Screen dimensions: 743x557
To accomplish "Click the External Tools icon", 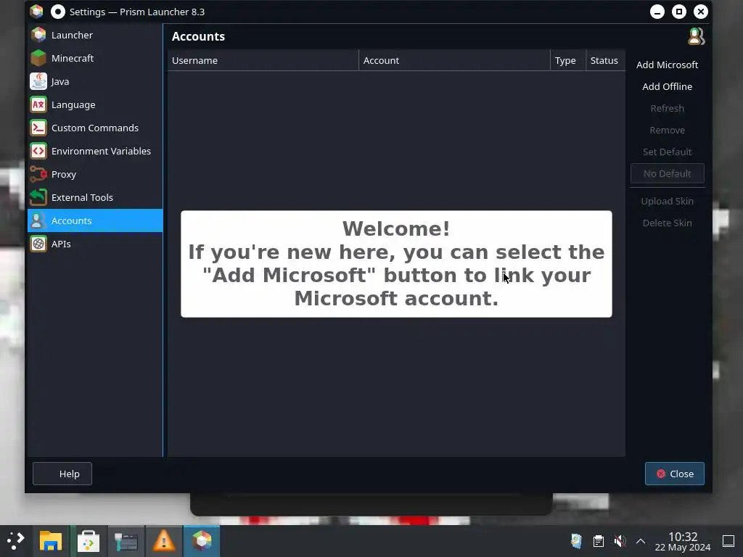I will (x=38, y=197).
